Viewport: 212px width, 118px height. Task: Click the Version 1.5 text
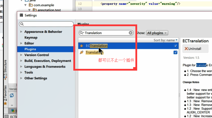[x=191, y=58]
